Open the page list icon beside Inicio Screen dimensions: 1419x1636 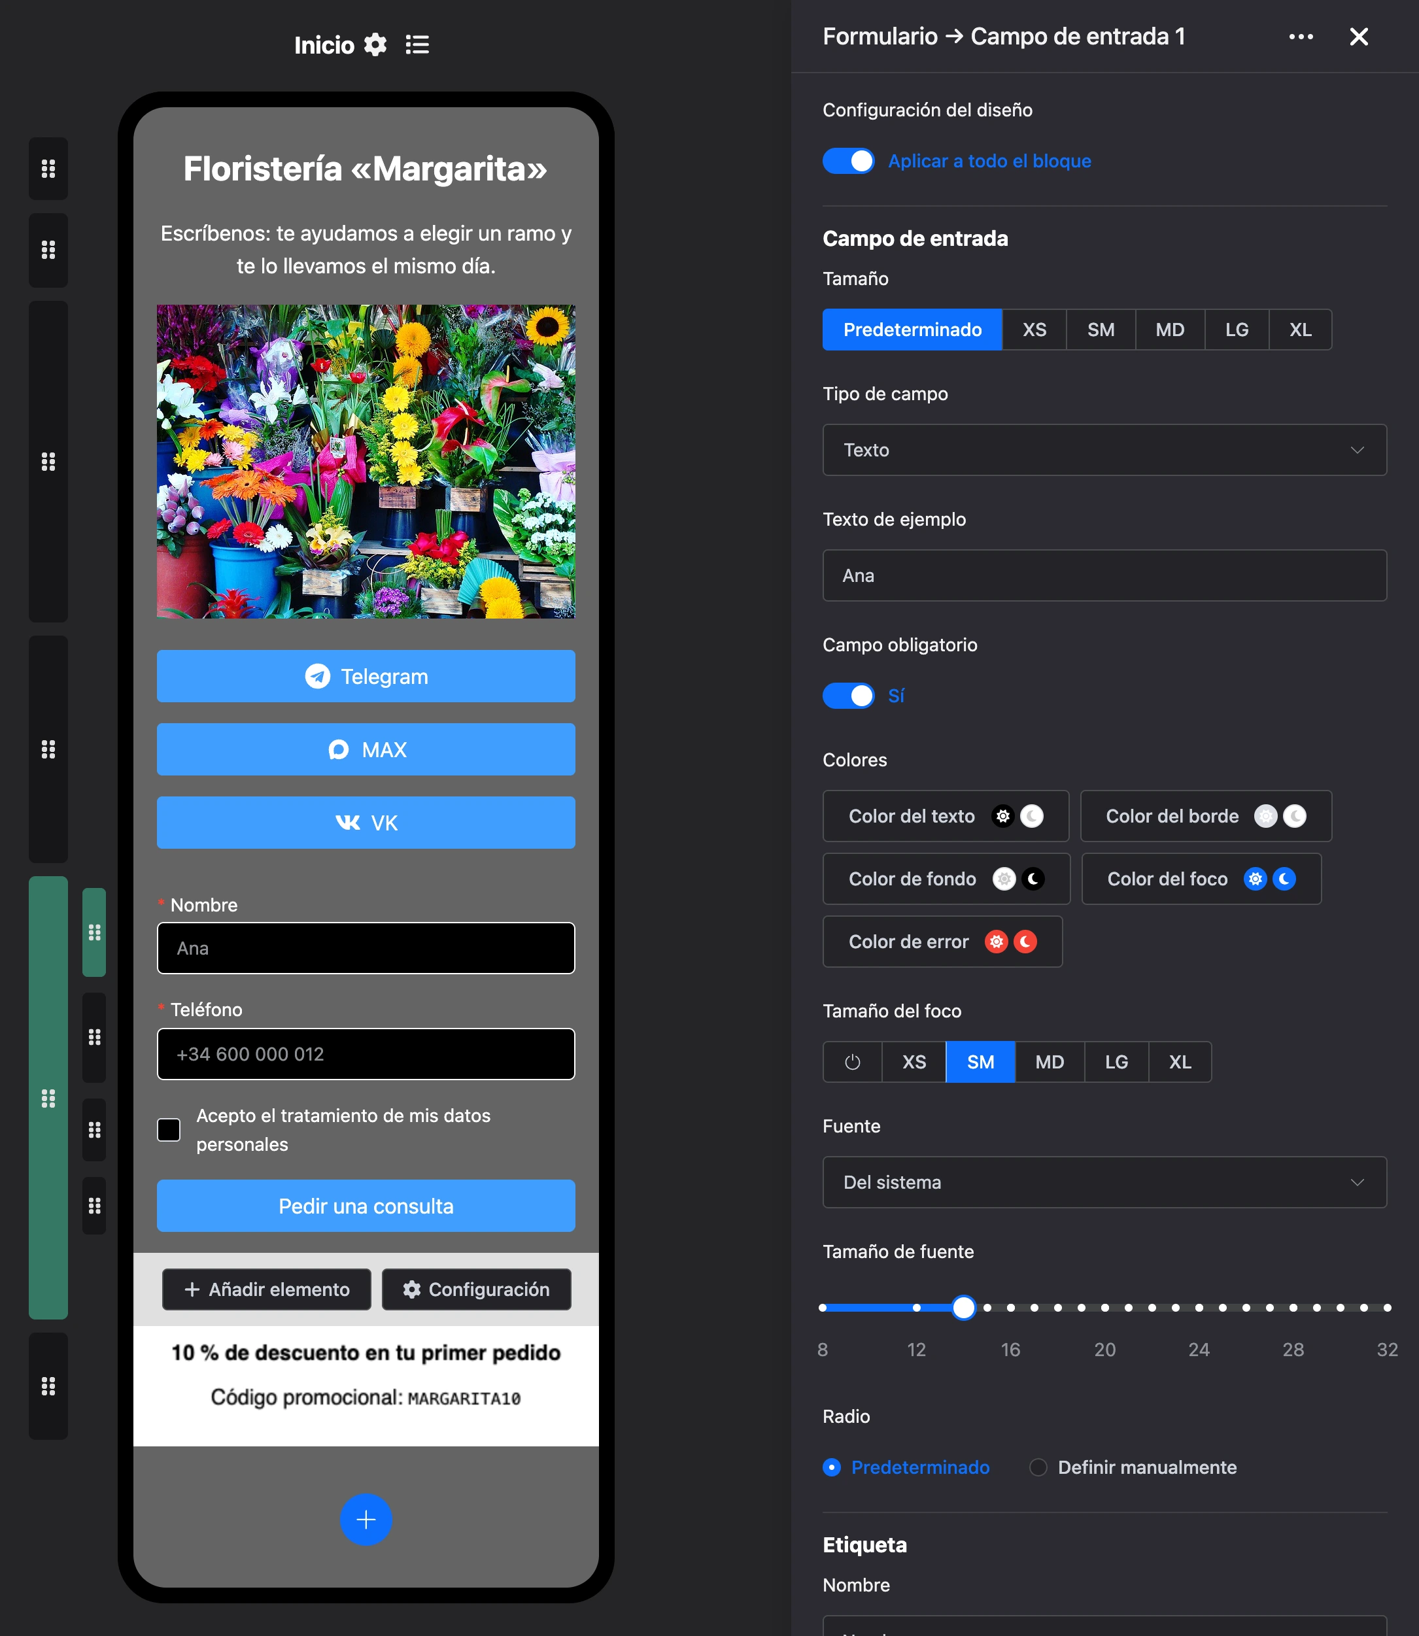pyautogui.click(x=417, y=45)
